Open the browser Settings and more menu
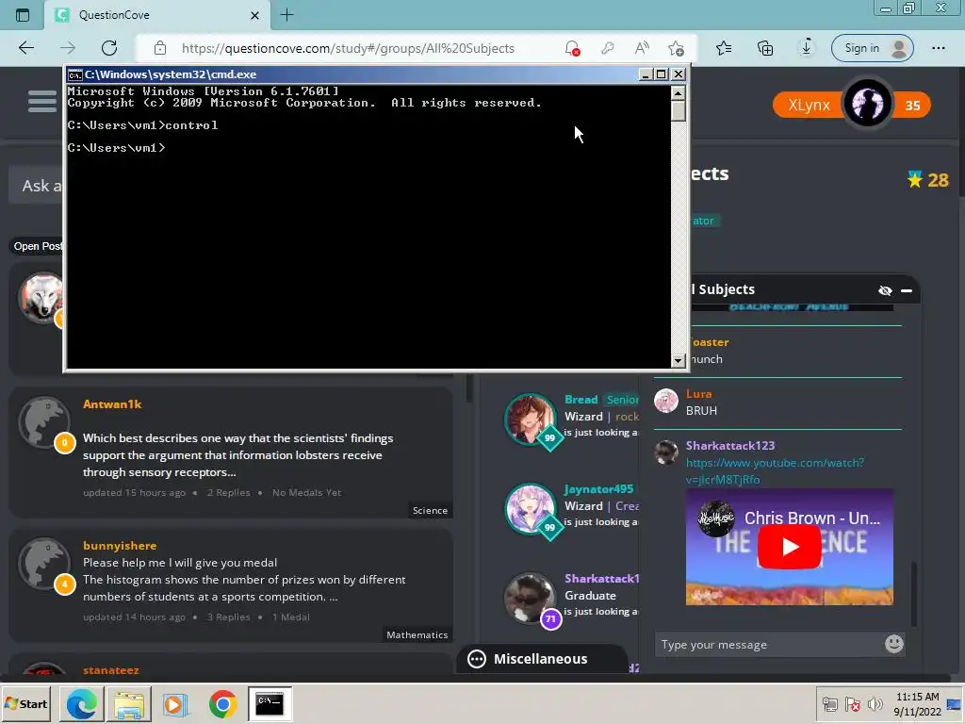The width and height of the screenshot is (965, 724). tap(938, 48)
